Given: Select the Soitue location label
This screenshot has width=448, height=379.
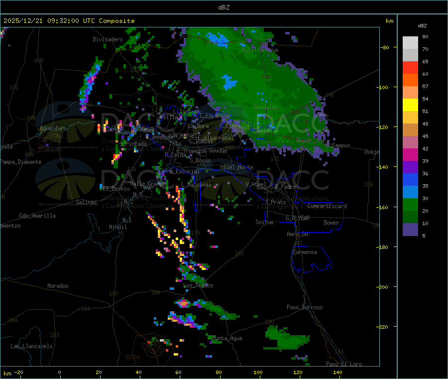Looking at the screenshot, I should pos(264,222).
